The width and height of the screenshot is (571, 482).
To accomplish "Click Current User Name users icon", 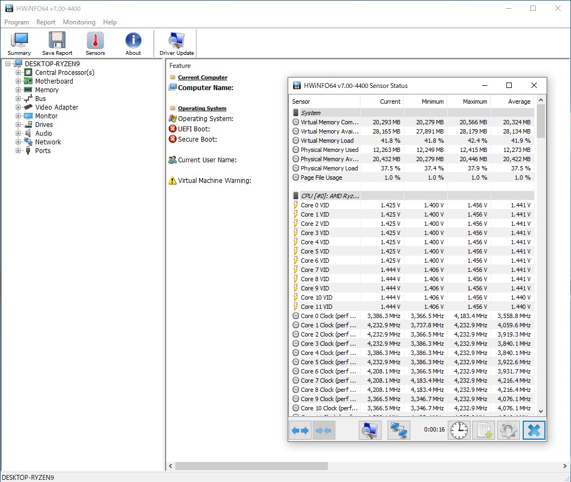I will tap(173, 160).
